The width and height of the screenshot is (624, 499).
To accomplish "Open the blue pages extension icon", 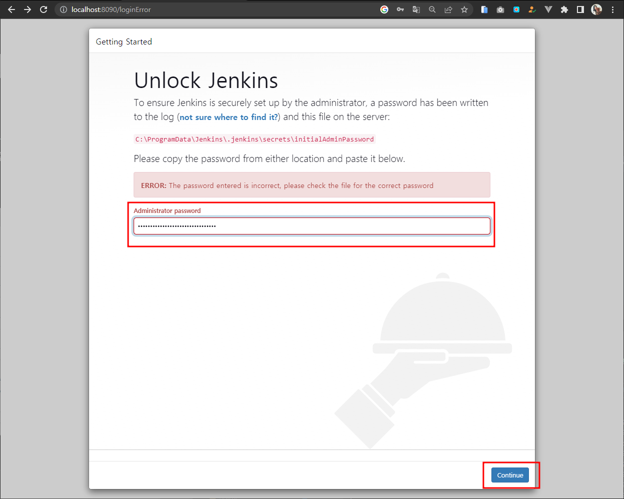I will coord(484,9).
